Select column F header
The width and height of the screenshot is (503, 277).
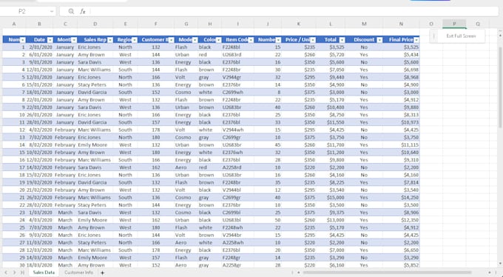[156, 24]
